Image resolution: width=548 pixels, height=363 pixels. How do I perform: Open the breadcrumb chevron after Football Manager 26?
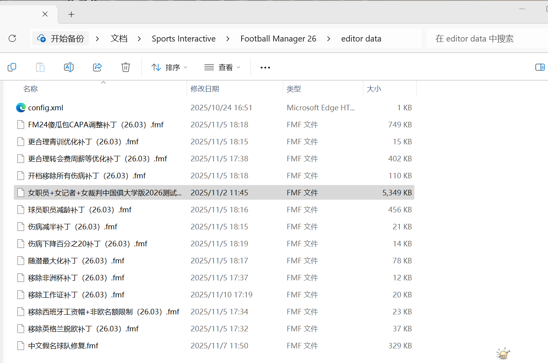point(329,38)
